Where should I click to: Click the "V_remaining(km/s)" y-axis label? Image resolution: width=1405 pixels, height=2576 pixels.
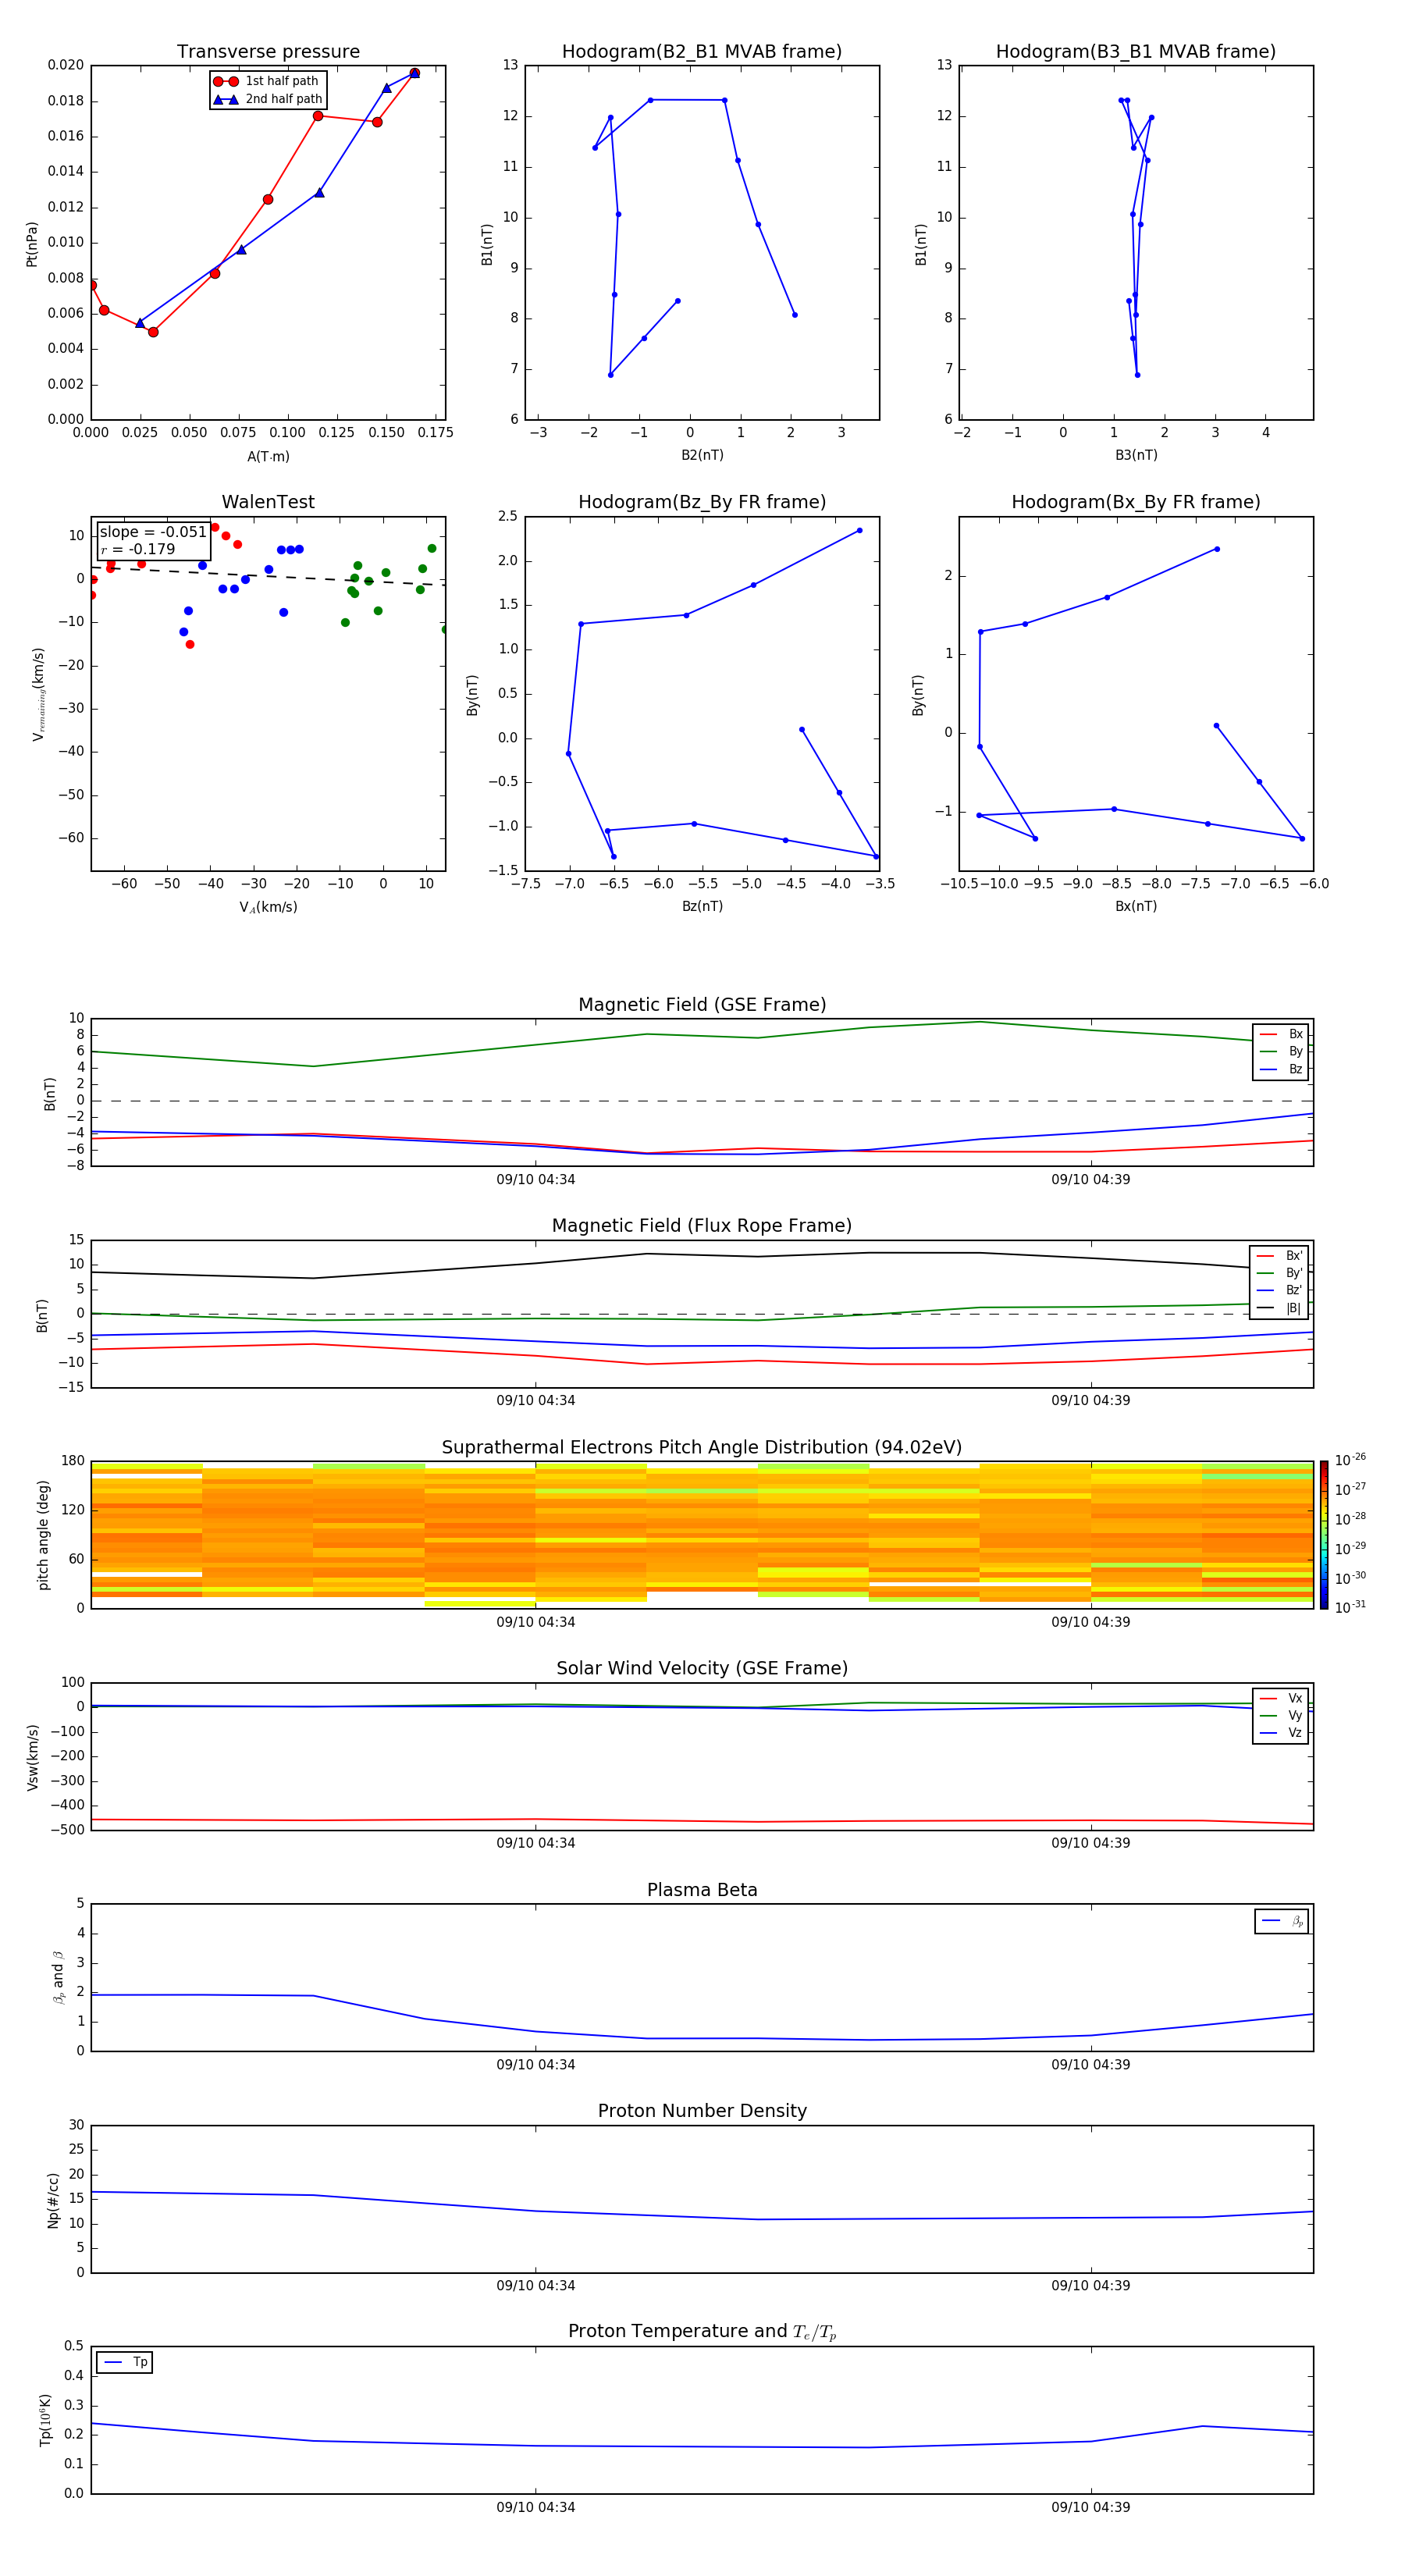(39, 694)
